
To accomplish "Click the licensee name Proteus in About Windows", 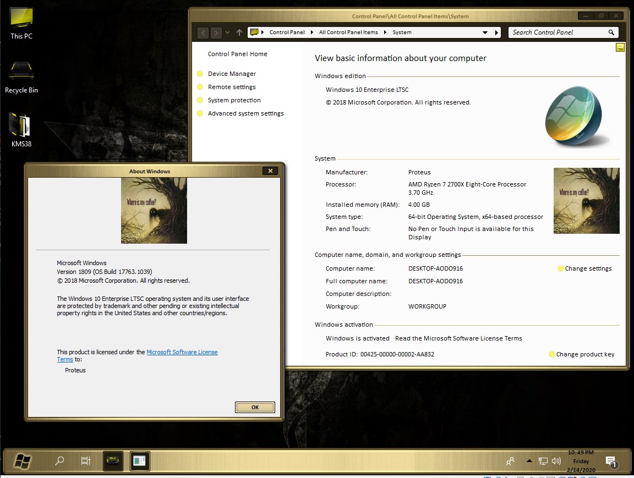I will pos(75,370).
